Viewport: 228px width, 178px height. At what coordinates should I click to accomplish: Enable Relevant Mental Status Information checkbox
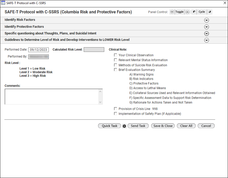[116, 60]
